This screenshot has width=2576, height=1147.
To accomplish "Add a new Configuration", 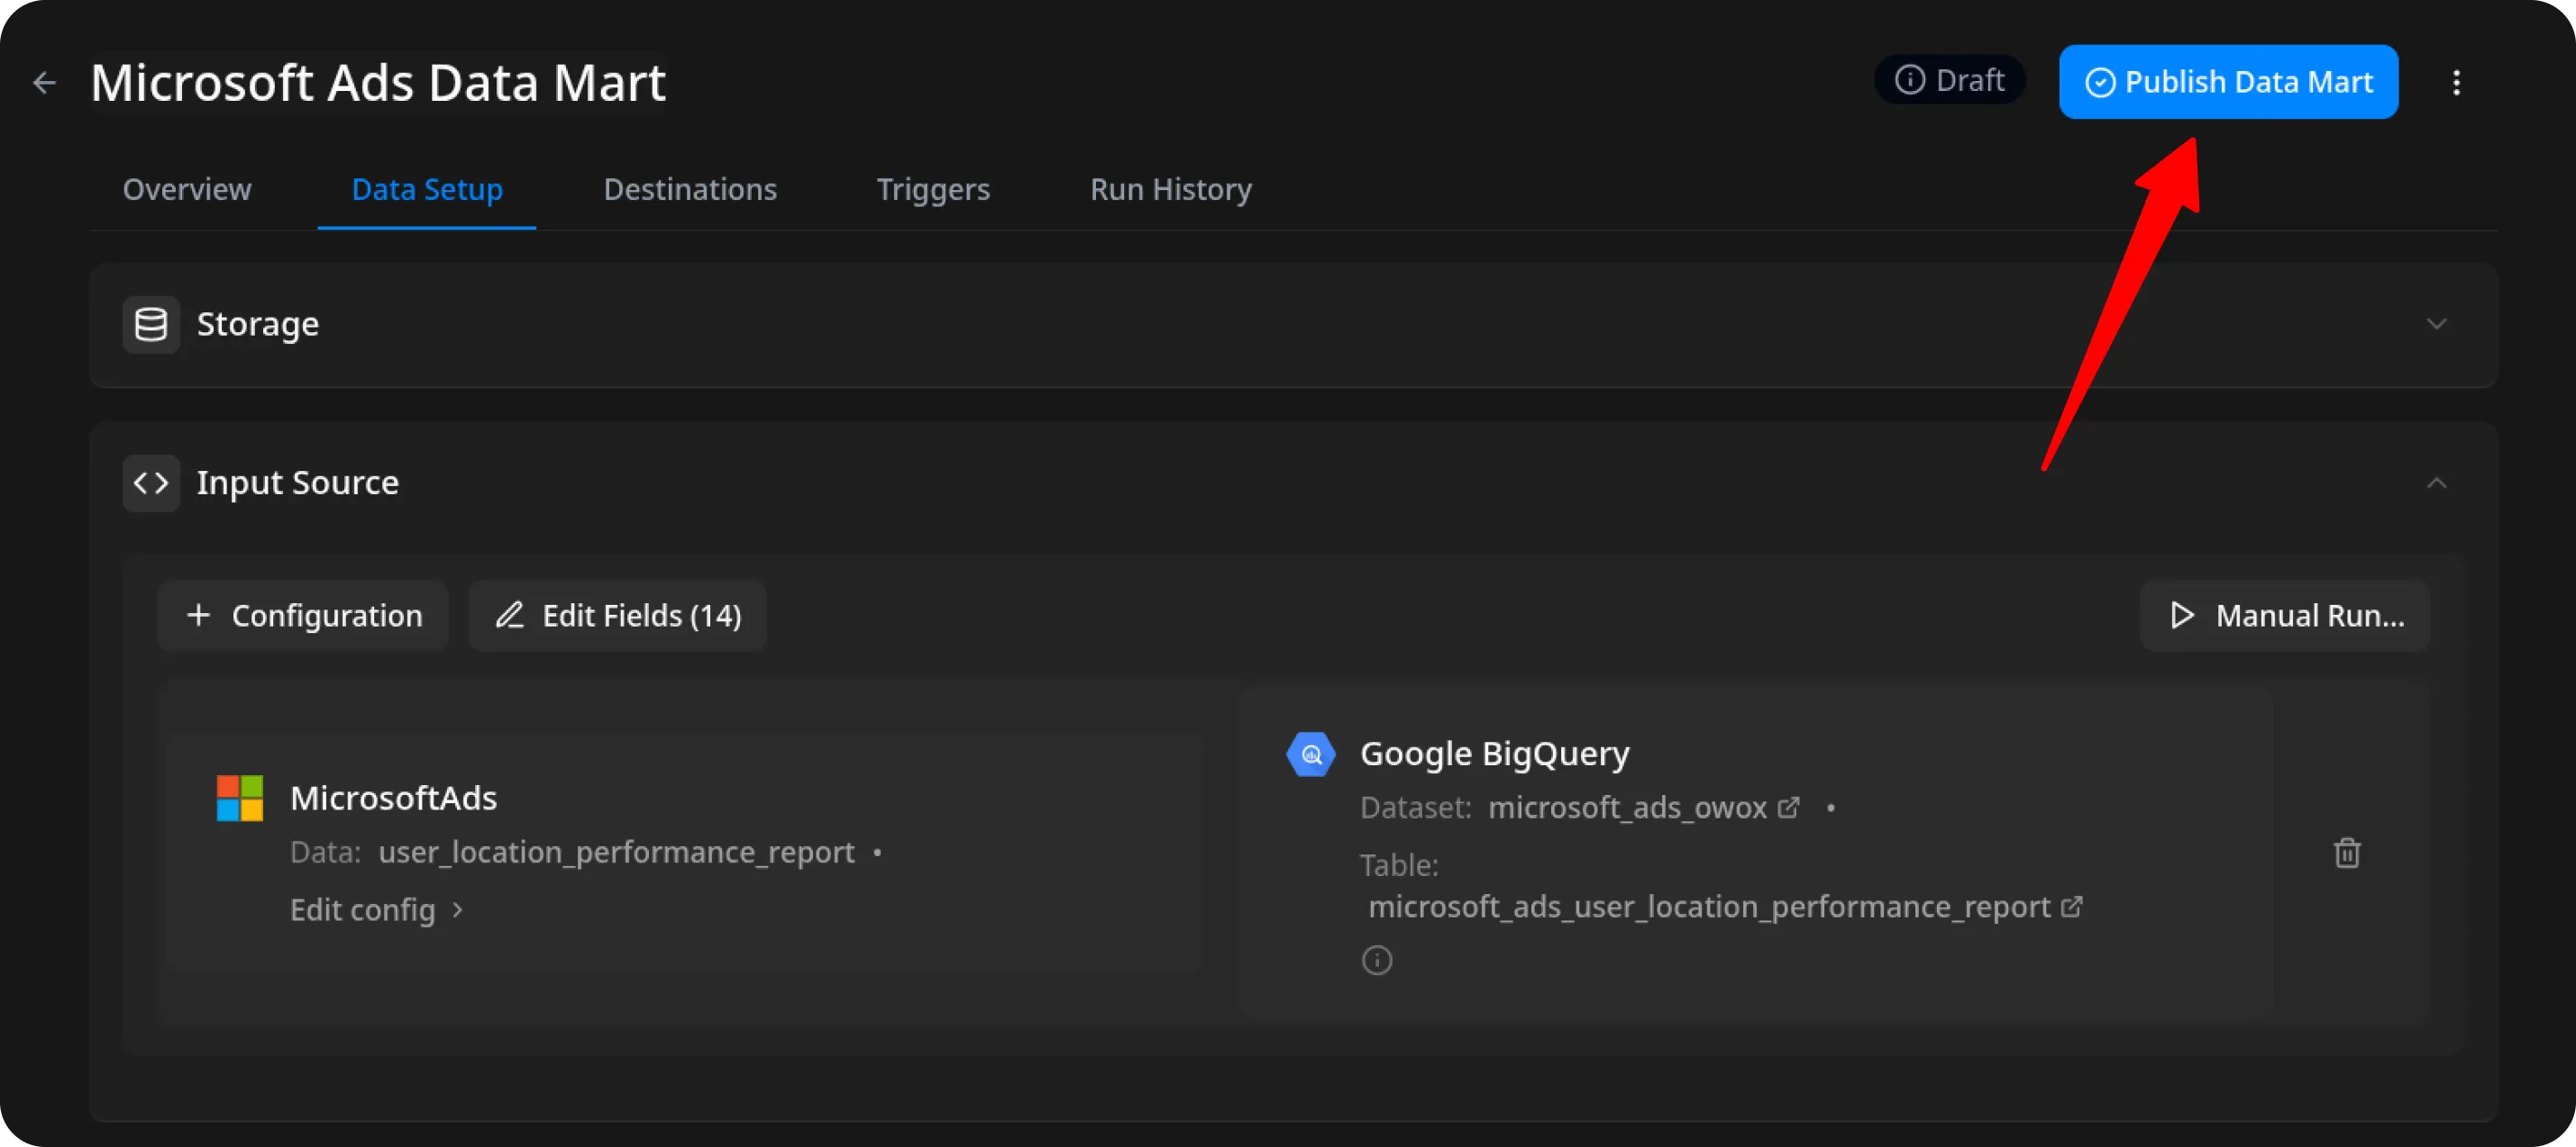I will tap(304, 616).
